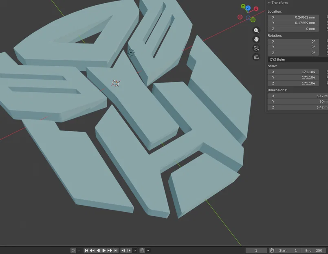Jump to the end frame
328x254 pixels.
coord(116,250)
